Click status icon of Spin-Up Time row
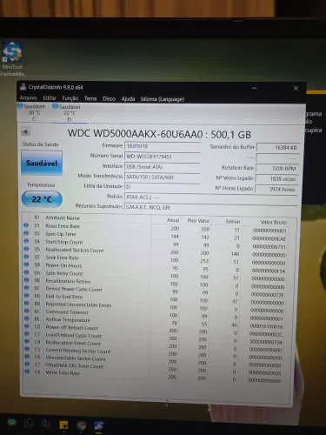This screenshot has height=435, width=326. [26, 233]
